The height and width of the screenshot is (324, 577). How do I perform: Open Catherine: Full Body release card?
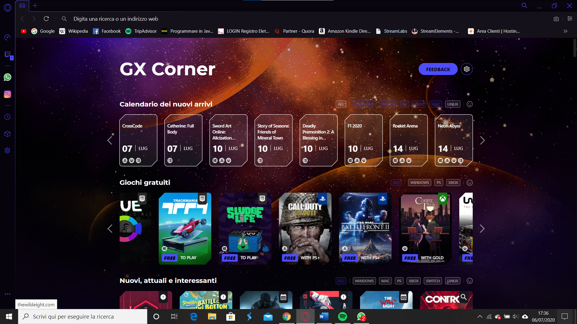click(x=183, y=140)
